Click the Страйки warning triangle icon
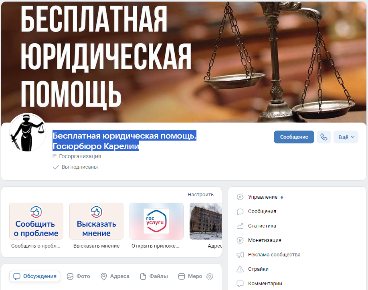368x290 pixels. click(240, 269)
